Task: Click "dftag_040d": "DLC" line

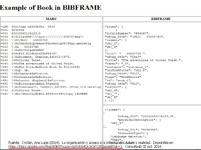Action: tap(123, 74)
